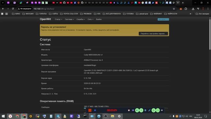Go back using browser back arrow

coord(3,9)
